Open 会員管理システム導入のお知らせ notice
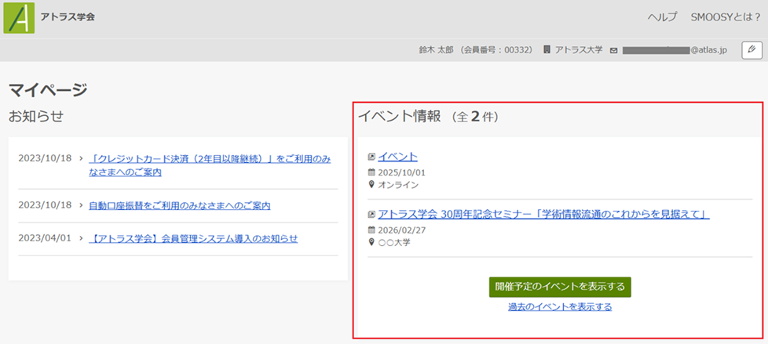 (x=193, y=238)
